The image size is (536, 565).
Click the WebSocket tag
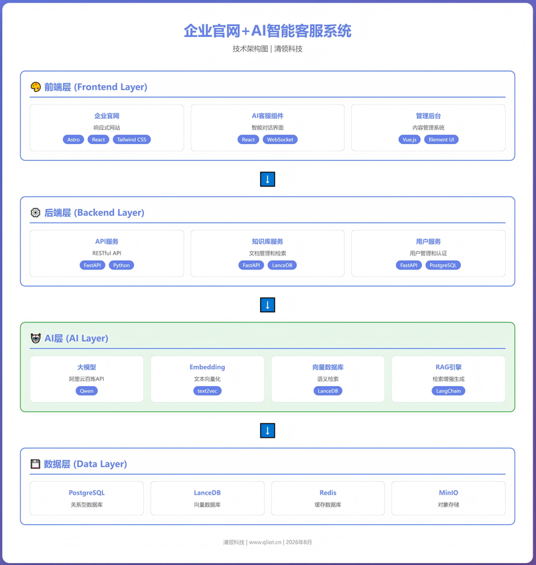[x=280, y=139]
